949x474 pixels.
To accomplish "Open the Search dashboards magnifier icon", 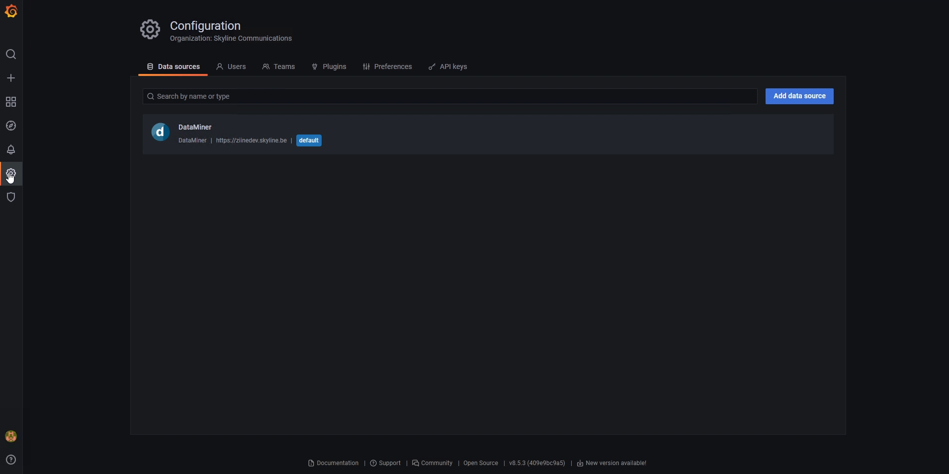I will point(11,54).
